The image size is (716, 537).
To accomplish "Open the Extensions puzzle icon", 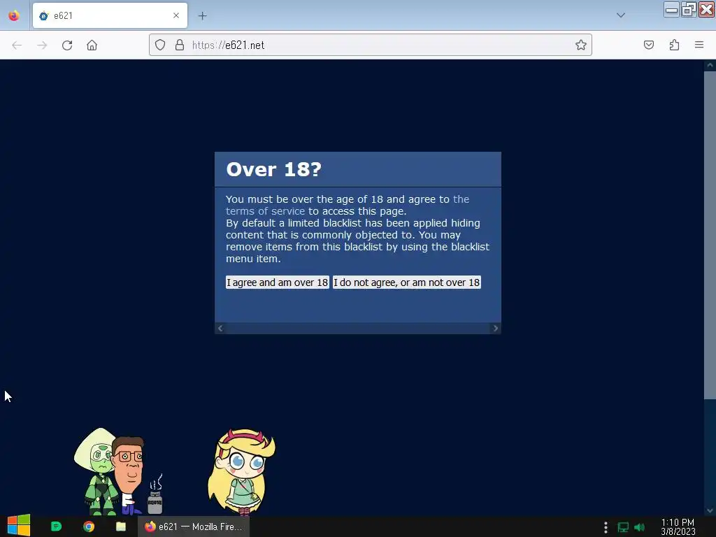I will 675,45.
